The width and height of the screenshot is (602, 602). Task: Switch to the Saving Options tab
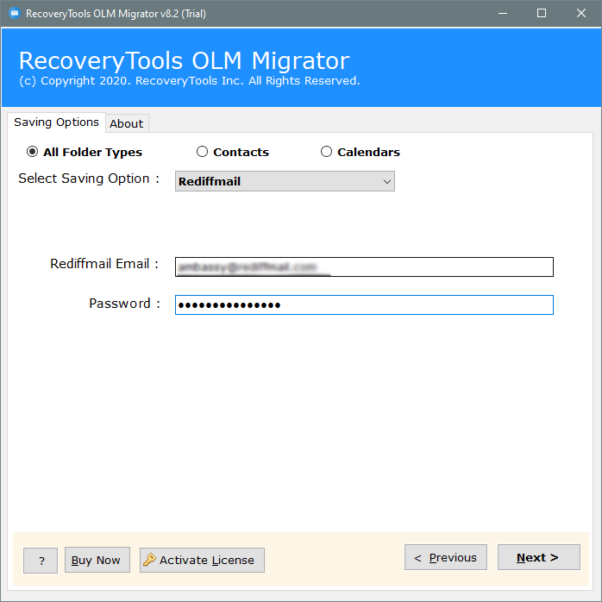click(56, 122)
